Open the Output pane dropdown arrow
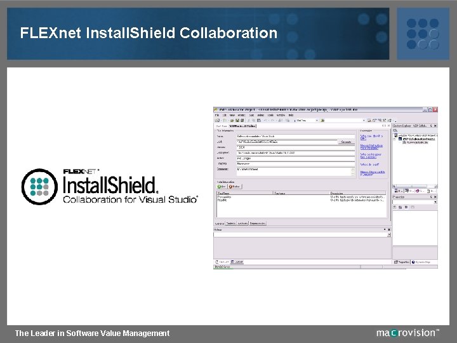457x343 pixels. tap(389, 234)
